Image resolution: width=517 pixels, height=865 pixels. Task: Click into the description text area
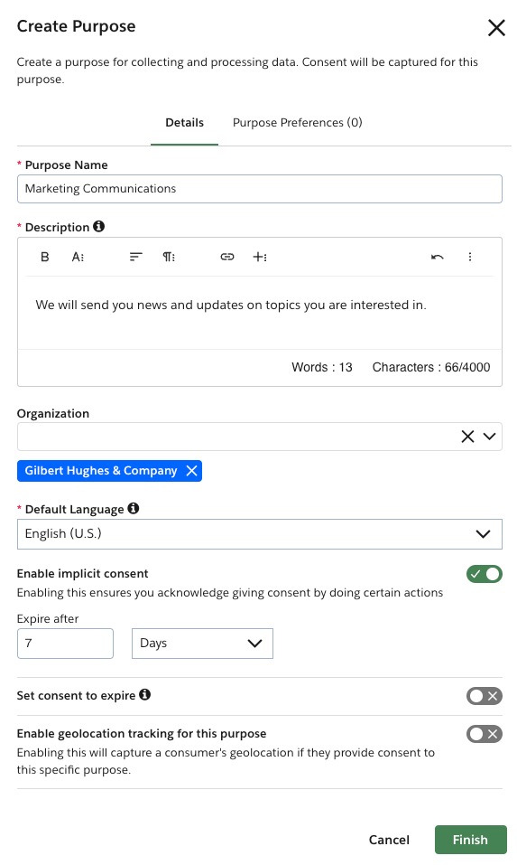tap(259, 312)
